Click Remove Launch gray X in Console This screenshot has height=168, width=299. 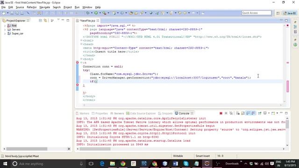coord(226,113)
